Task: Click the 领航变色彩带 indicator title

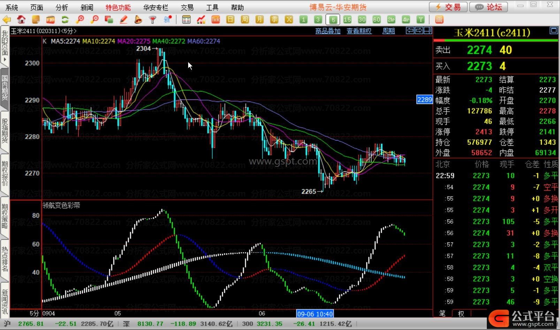Action: 61,206
